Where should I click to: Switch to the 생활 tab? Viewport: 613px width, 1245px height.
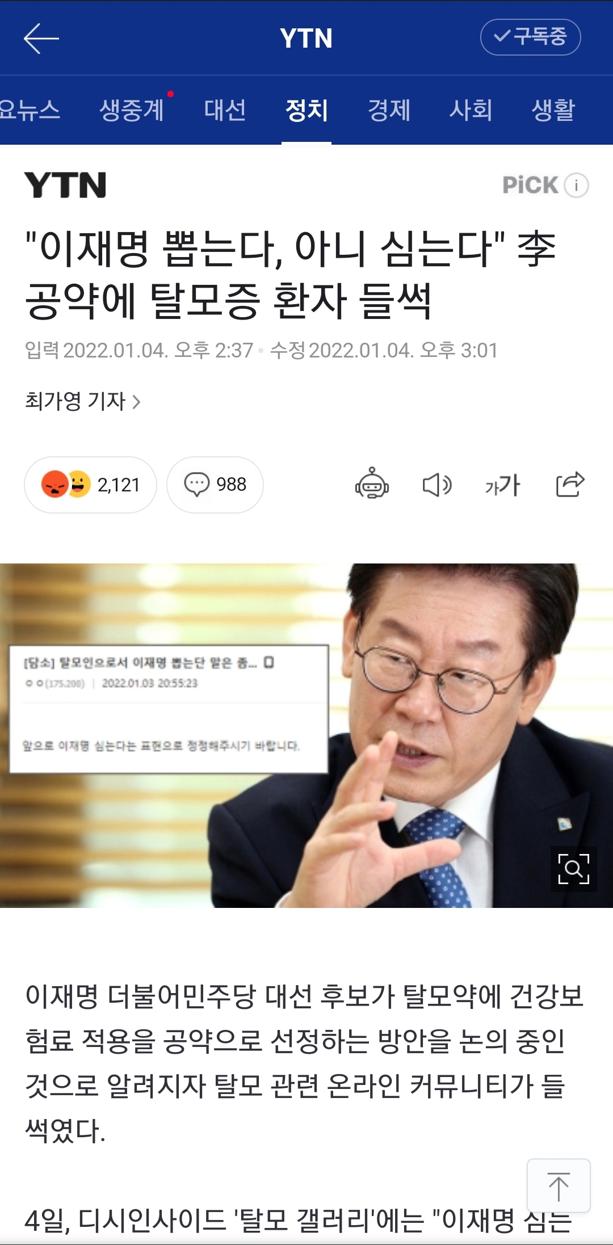click(553, 110)
